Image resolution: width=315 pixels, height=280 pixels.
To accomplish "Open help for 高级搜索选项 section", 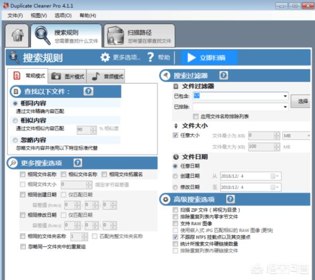I will (x=230, y=199).
